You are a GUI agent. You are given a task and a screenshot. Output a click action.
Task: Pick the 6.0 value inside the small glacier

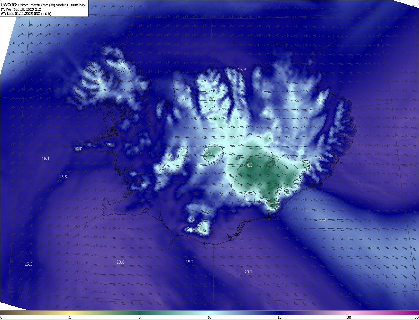(x=209, y=153)
